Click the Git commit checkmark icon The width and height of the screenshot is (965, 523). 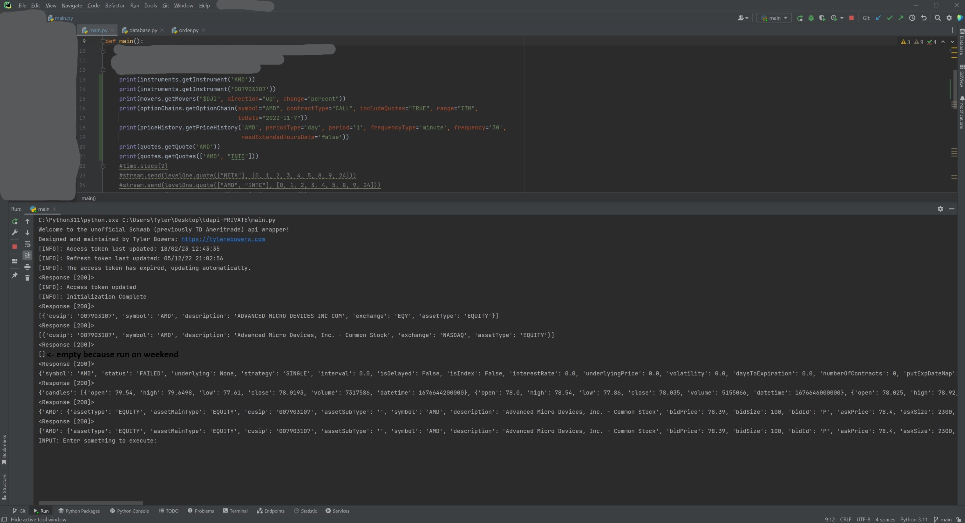tap(889, 18)
